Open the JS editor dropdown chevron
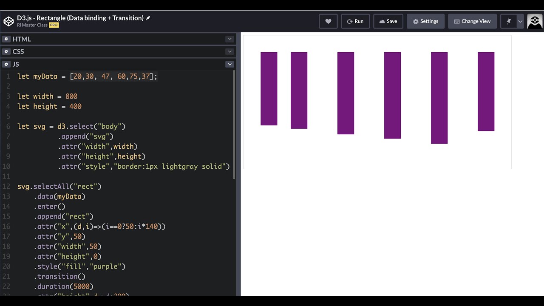544x306 pixels. coord(229,64)
